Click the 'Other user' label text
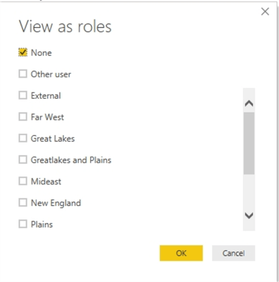 51,74
